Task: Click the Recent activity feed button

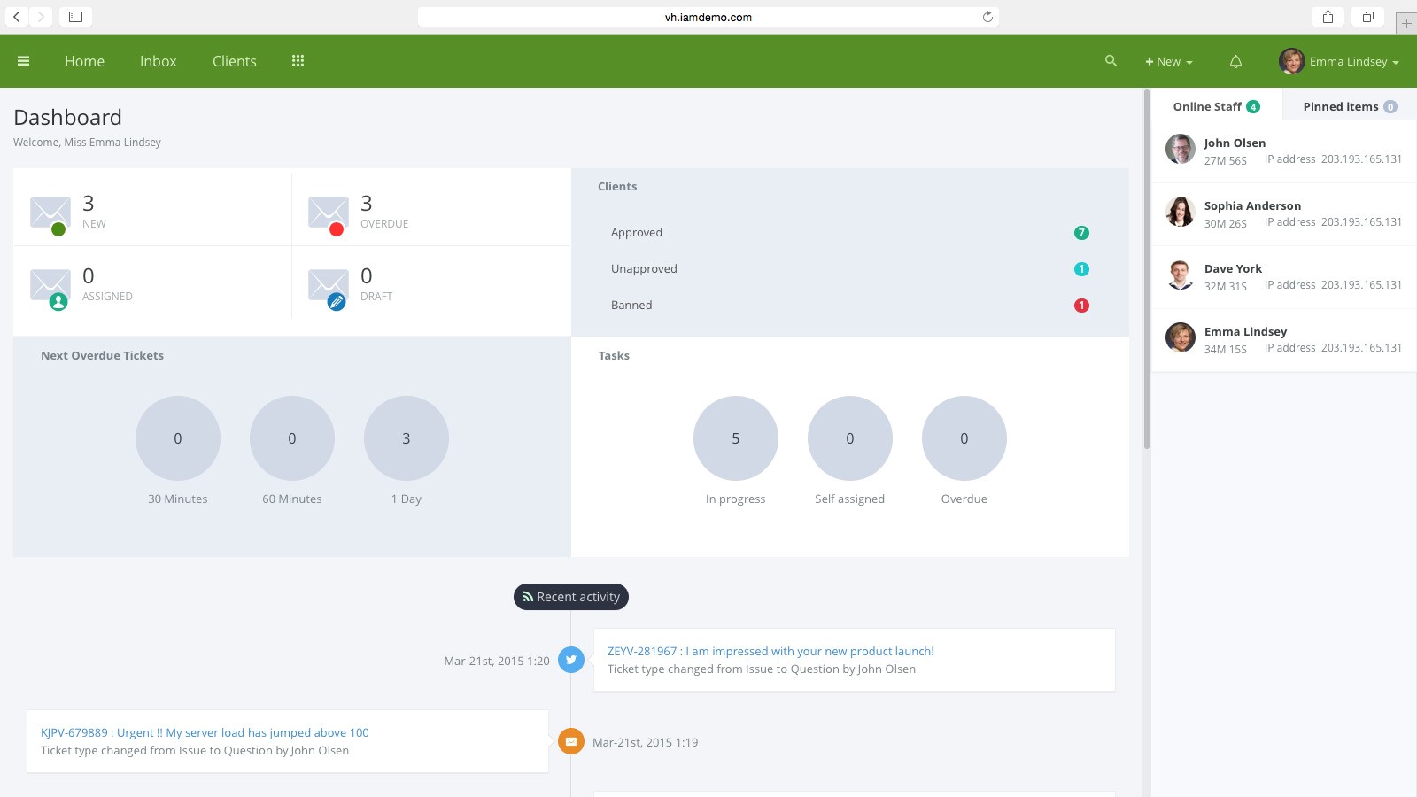Action: pos(571,597)
